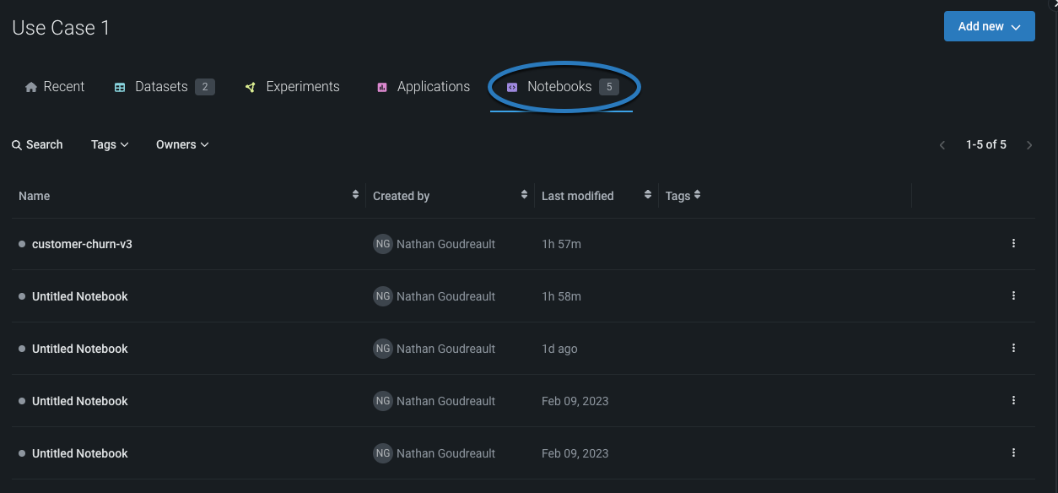The height and width of the screenshot is (493, 1058).
Task: Sort by Name column arrows
Action: point(355,195)
